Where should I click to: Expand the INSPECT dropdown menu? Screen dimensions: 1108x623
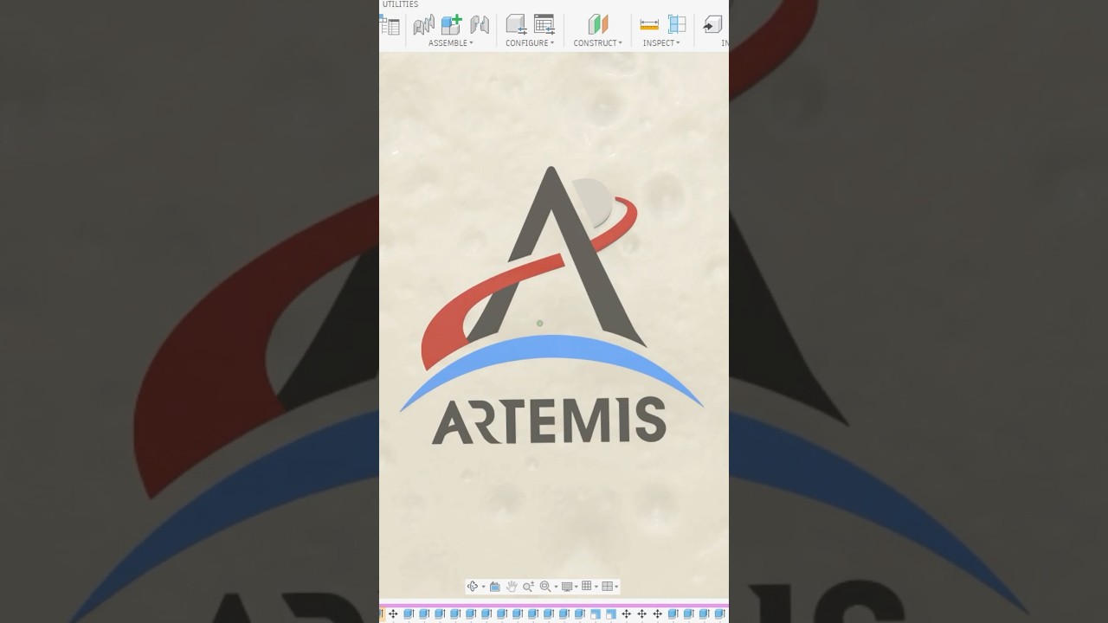pos(661,43)
